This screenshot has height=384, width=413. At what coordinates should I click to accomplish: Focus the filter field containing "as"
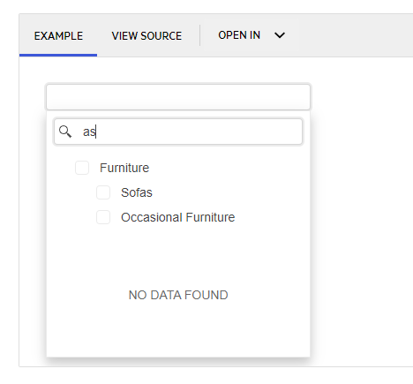point(178,132)
